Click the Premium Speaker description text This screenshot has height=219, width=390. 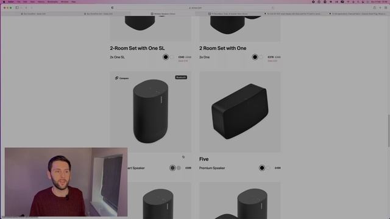point(212,168)
